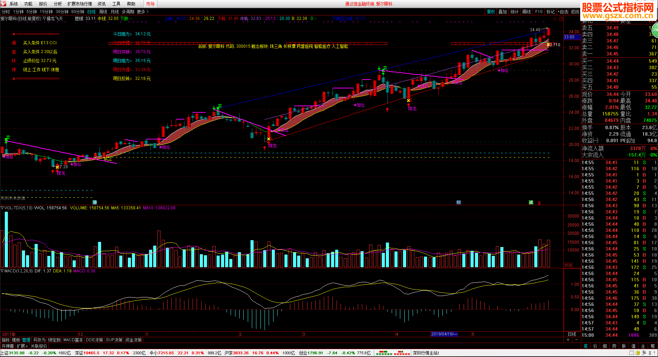Expand the 擒龙飞天 main indicator dropdown

pyautogui.click(x=44, y=19)
